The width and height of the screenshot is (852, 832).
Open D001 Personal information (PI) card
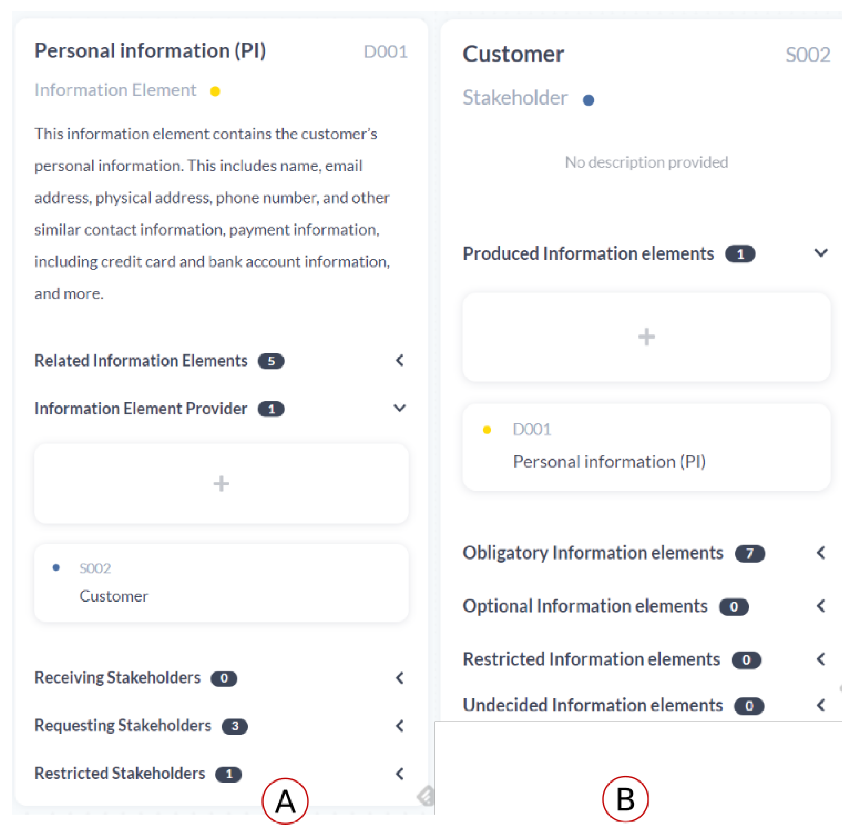click(x=646, y=447)
